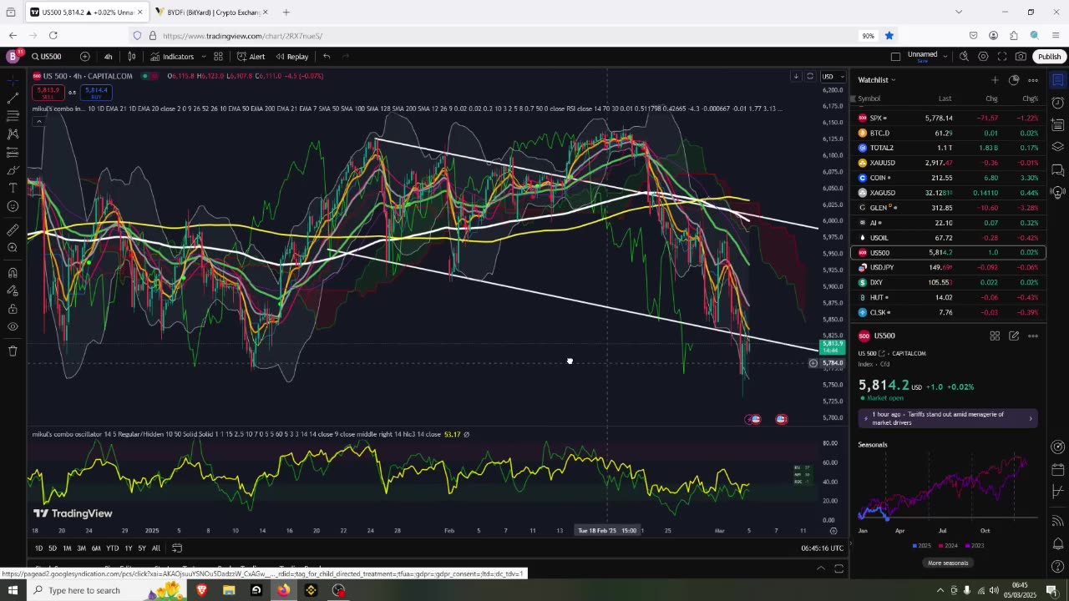
Task: Set chart range to 1M
Action: pos(67,548)
